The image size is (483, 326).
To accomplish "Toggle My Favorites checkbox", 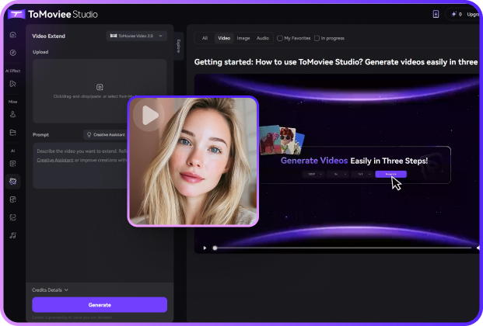I will click(x=280, y=38).
